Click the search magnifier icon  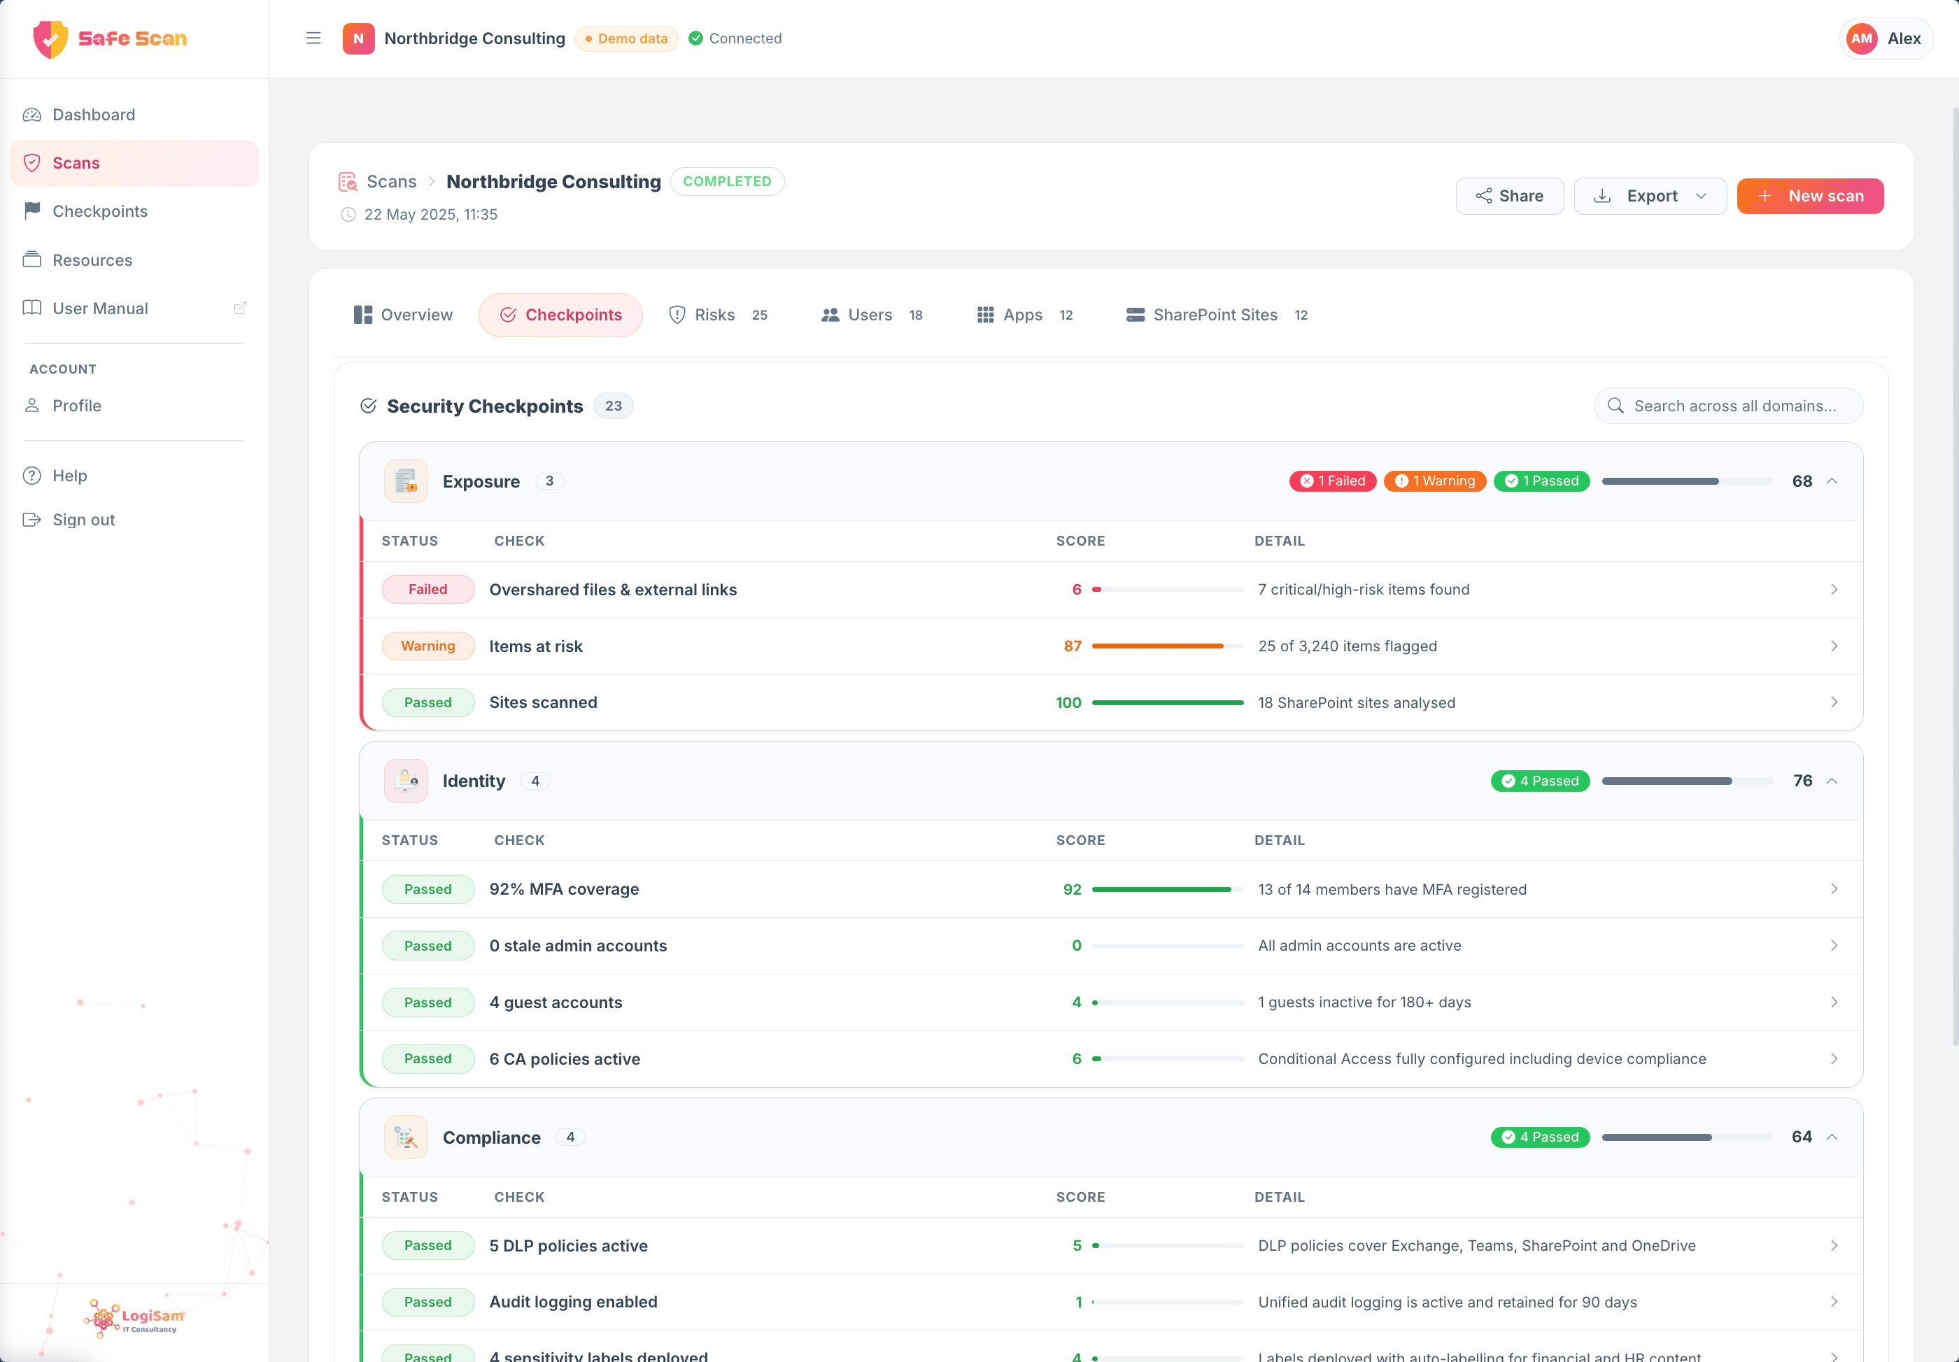[1615, 406]
